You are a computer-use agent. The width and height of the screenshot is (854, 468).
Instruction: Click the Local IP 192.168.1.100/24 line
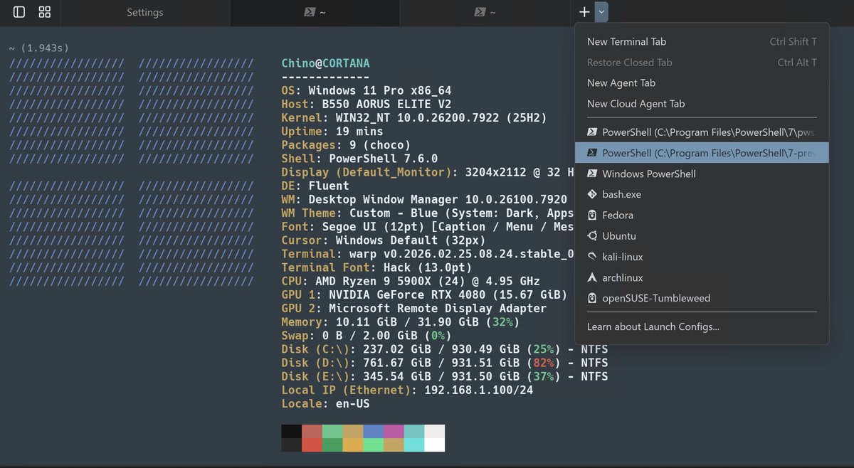tap(407, 390)
